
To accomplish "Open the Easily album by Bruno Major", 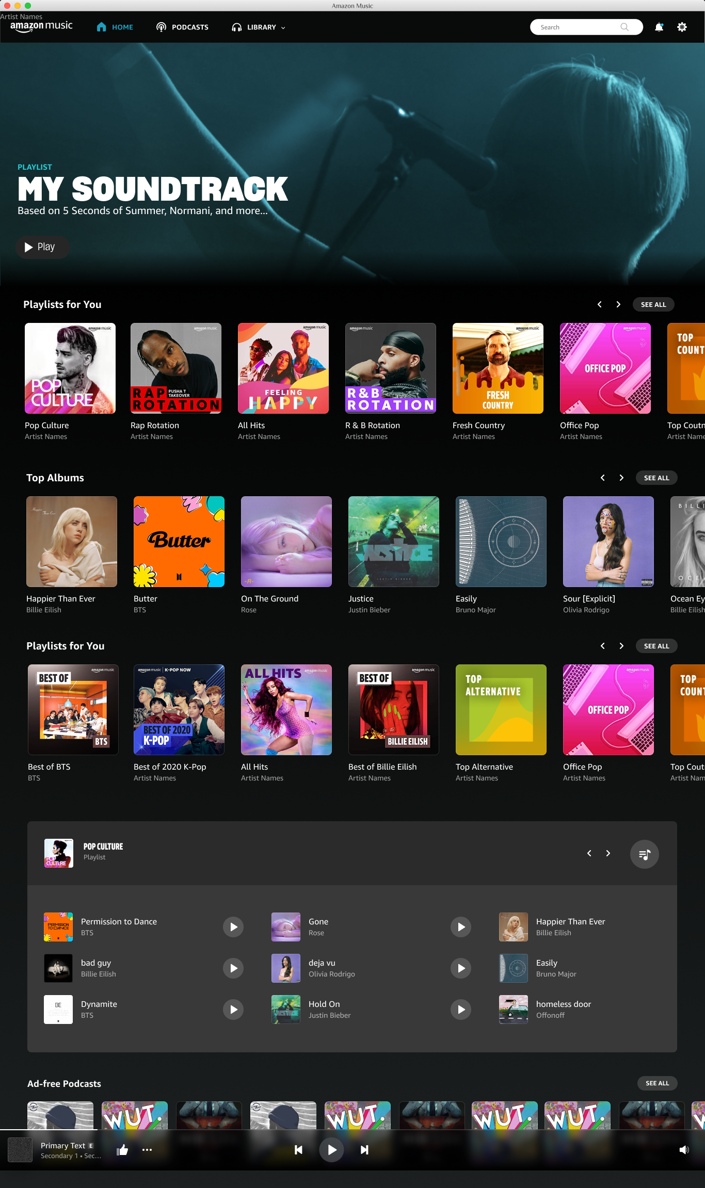I will pyautogui.click(x=501, y=542).
